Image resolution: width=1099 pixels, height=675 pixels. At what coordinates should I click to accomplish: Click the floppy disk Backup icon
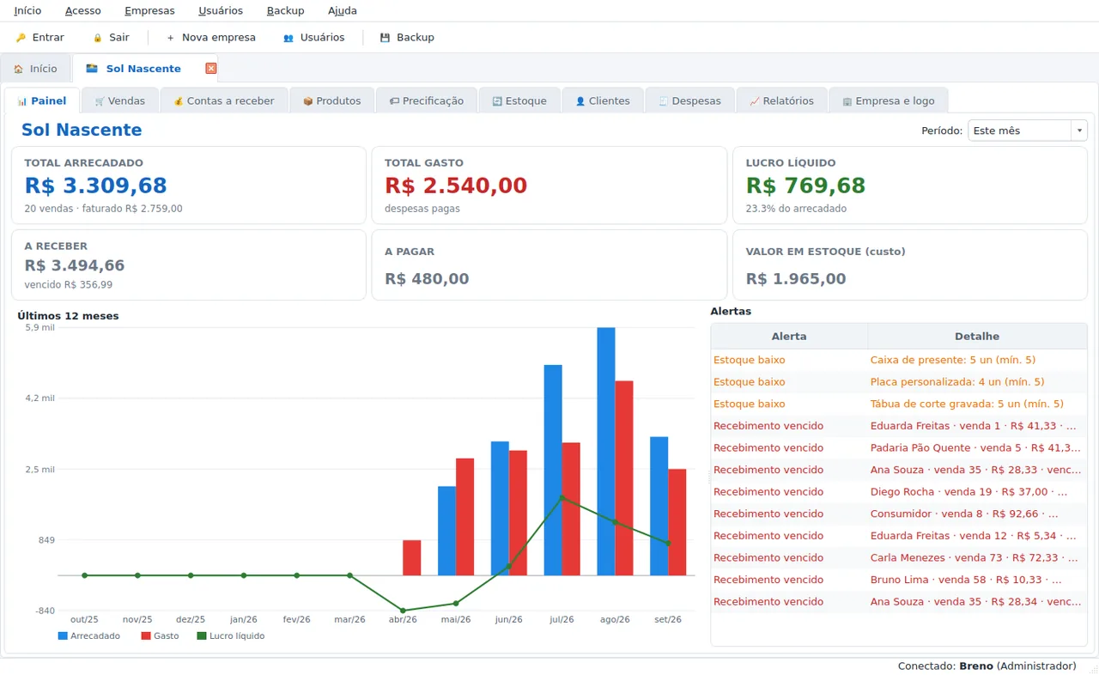(x=385, y=38)
